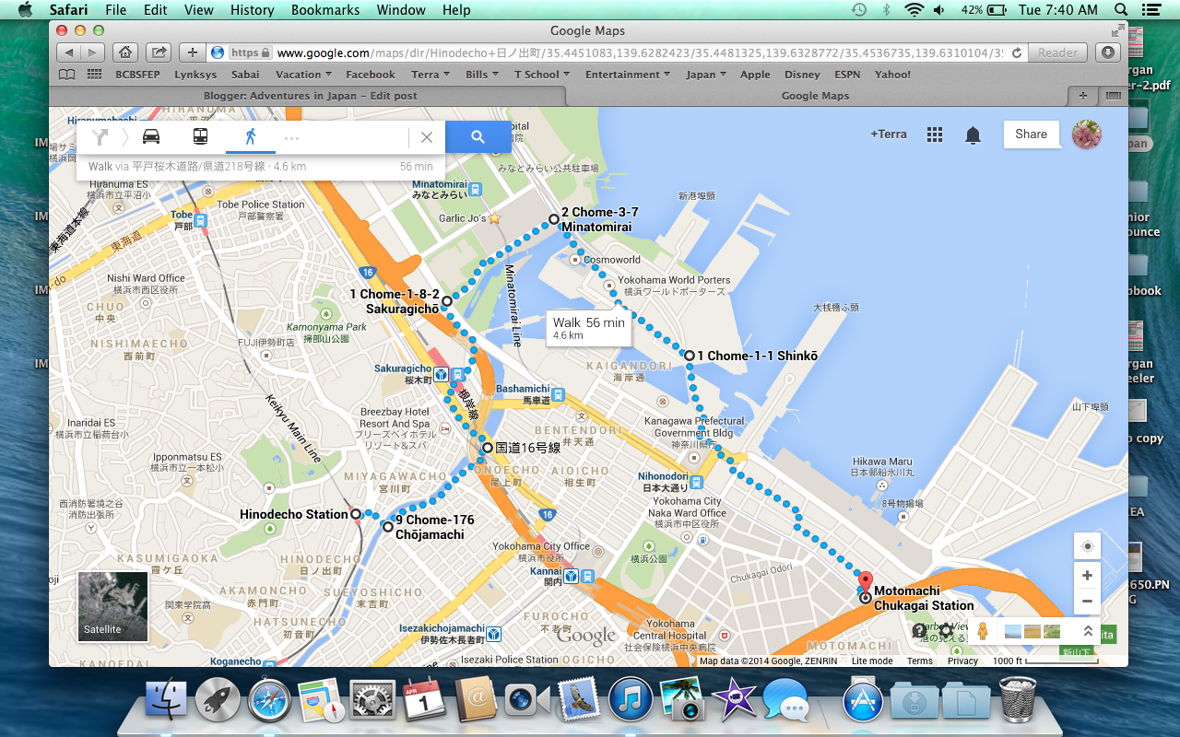Expand Bills bookmarks folder
The width and height of the screenshot is (1180, 737).
(x=482, y=75)
